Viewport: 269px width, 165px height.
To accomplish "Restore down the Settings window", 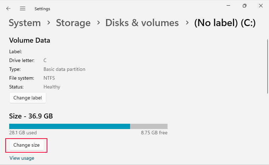I will coord(245,6).
